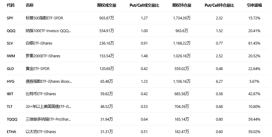This screenshot has height=137, width=272.
Task: Click the 引申波幅 column header
Action: coord(254,5)
